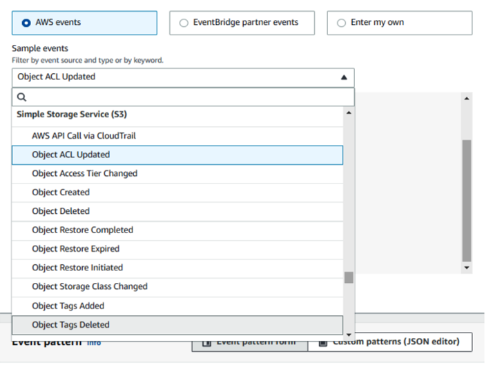This screenshot has height=367, width=493.
Task: Open Custom patterns (JSON editor) button
Action: pos(390,342)
